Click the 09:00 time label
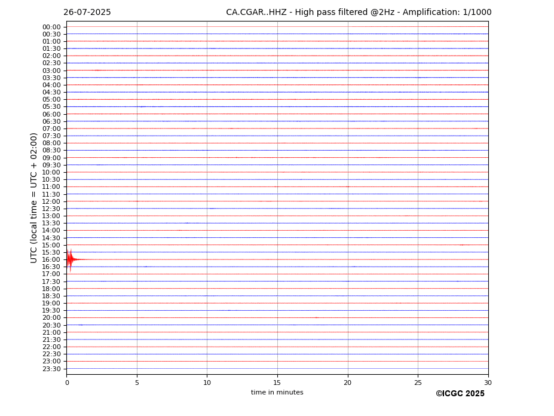Image resolution: width=554 pixels, height=416 pixels. (x=51, y=158)
